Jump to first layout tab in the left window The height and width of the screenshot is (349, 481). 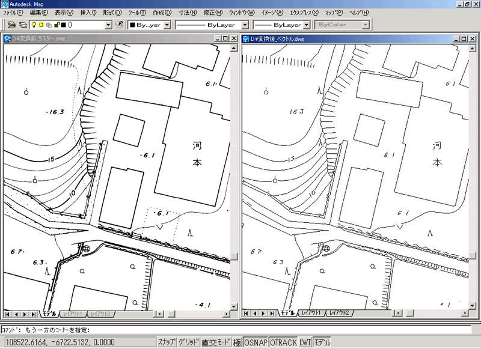tap(8, 314)
